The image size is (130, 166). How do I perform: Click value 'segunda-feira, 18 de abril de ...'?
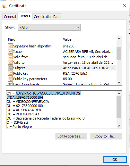pos(88,57)
